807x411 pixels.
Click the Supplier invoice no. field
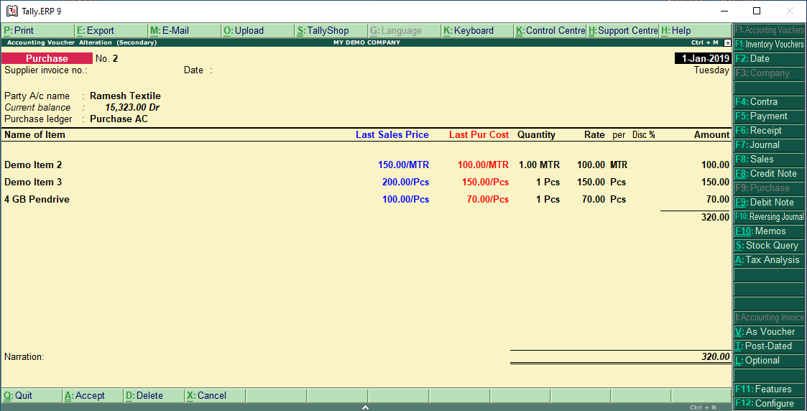coord(46,70)
